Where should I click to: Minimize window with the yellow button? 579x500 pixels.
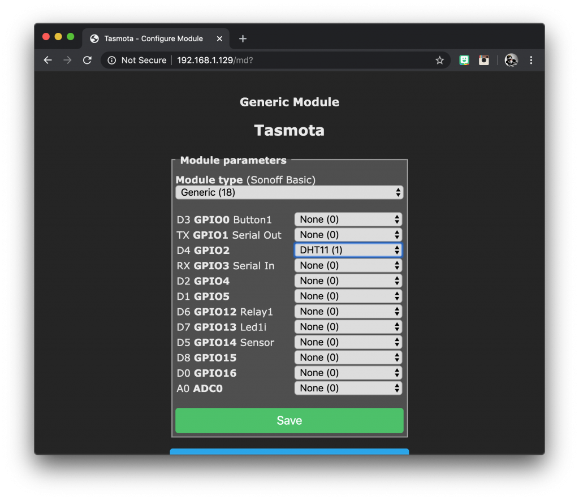(x=58, y=37)
